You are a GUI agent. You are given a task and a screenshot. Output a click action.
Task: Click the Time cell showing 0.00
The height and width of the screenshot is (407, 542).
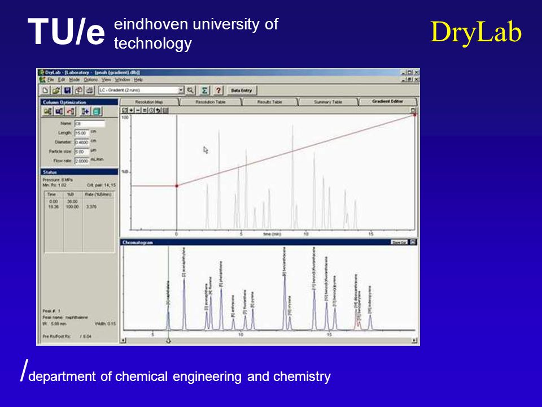[54, 201]
